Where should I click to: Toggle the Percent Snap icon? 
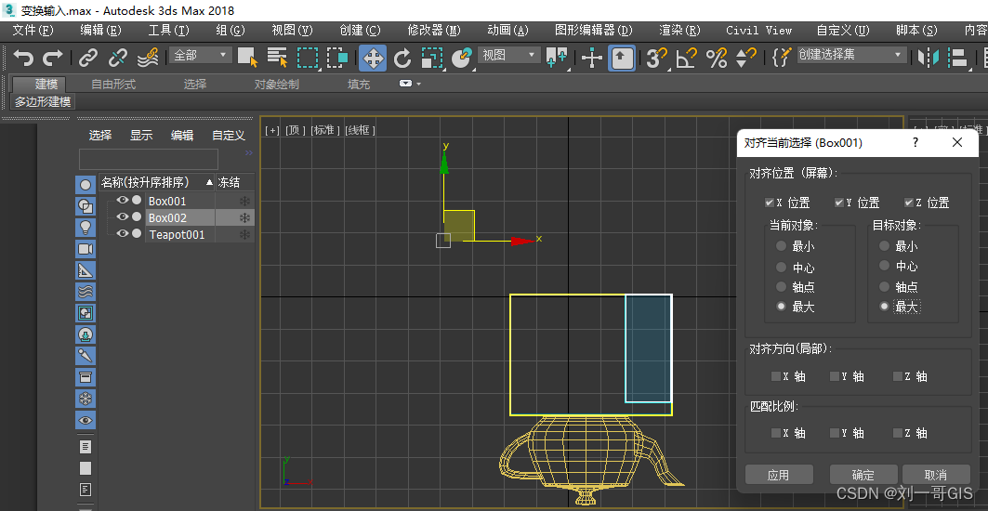(717, 58)
